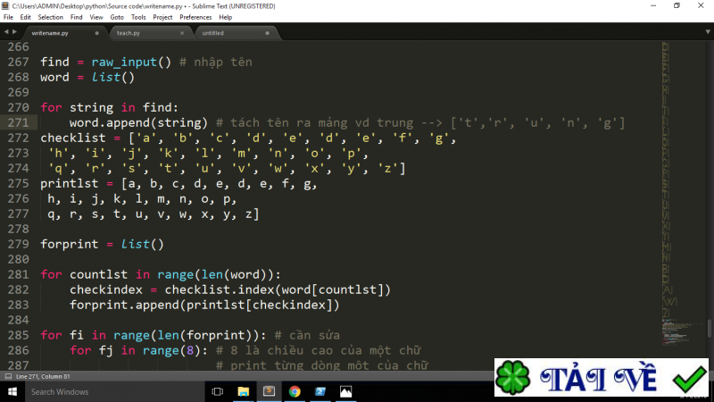Select Sublime Text taskbar icon

(269, 391)
